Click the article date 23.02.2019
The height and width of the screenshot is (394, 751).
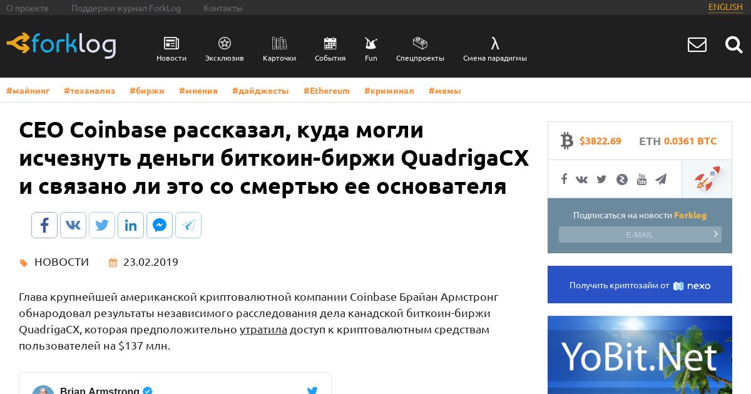(x=151, y=262)
